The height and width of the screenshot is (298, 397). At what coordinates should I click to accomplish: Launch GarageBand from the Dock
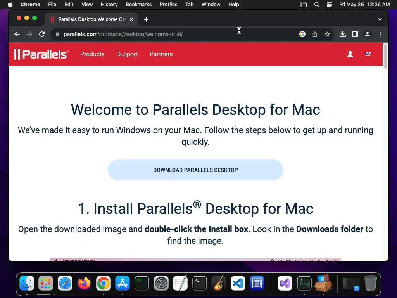tap(219, 283)
